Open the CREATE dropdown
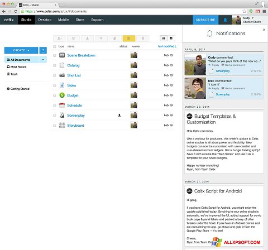Image resolution: width=268 pixels, height=250 pixels. click(21, 50)
